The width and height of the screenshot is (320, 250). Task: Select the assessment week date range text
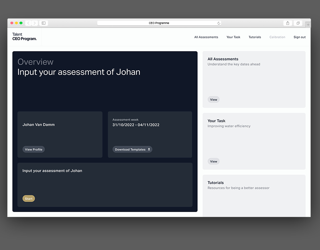pos(136,125)
